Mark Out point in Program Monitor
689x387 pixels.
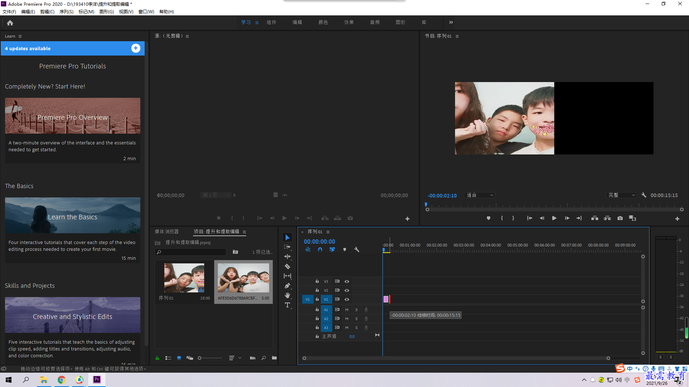(x=513, y=218)
